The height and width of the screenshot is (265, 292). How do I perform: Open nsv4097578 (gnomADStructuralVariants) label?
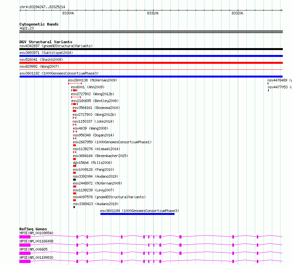coord(109,197)
